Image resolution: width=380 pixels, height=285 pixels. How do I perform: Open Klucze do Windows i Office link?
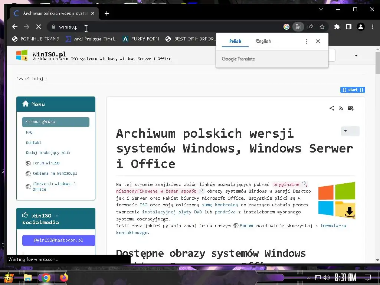click(x=54, y=186)
